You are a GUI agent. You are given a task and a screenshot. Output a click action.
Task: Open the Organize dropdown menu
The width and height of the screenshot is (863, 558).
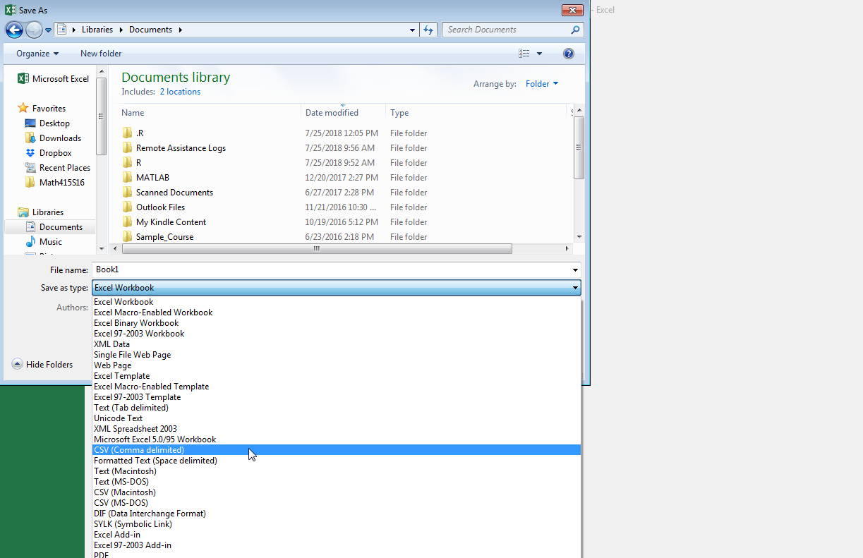tap(37, 54)
